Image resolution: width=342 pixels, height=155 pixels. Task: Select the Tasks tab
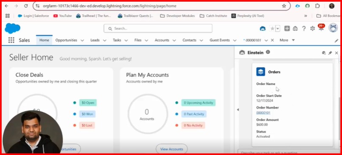pos(117,40)
